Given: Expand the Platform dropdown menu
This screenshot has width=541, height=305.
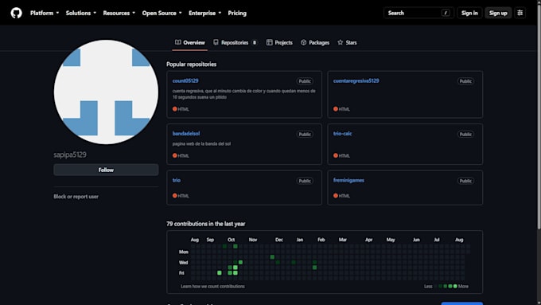Looking at the screenshot, I should [45, 13].
